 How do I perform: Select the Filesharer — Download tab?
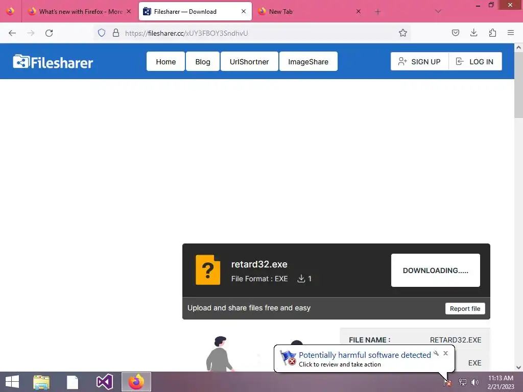click(x=195, y=12)
